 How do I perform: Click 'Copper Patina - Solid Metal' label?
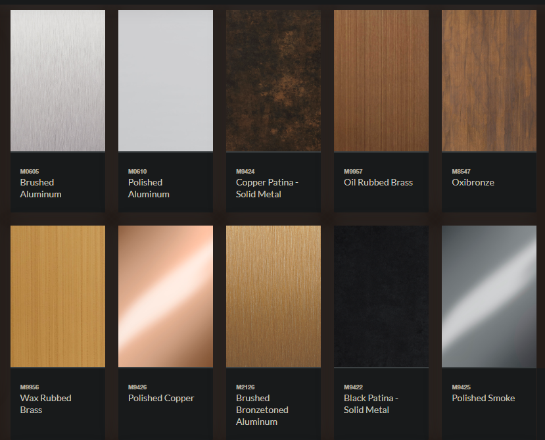(267, 188)
